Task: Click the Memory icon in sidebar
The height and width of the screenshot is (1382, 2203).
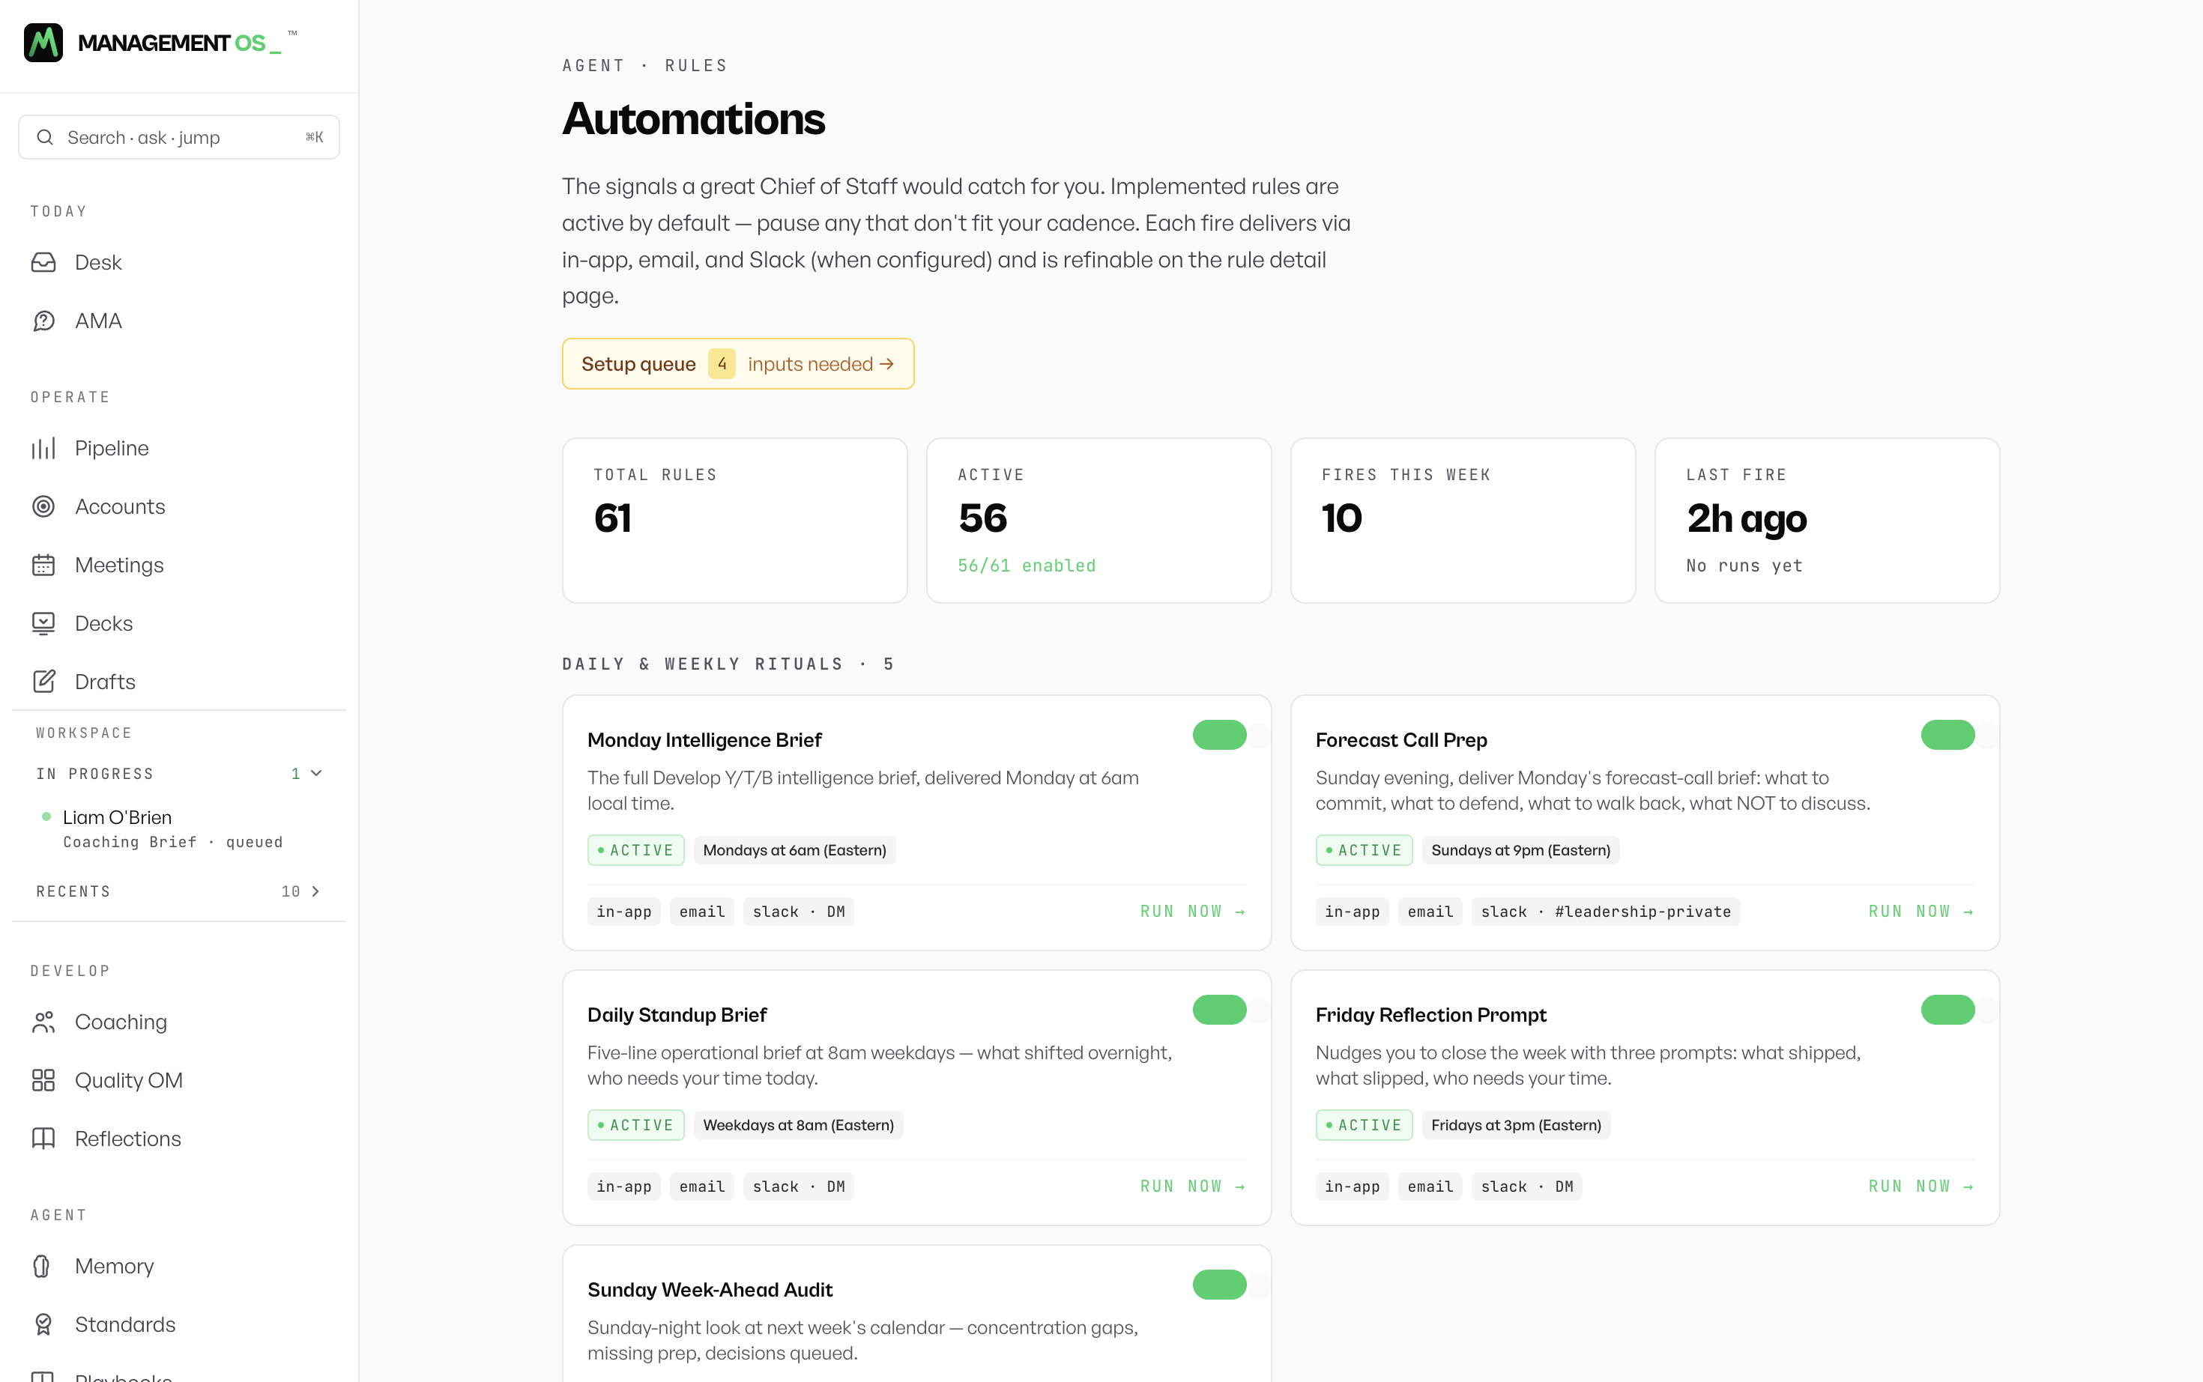Action: click(x=43, y=1266)
